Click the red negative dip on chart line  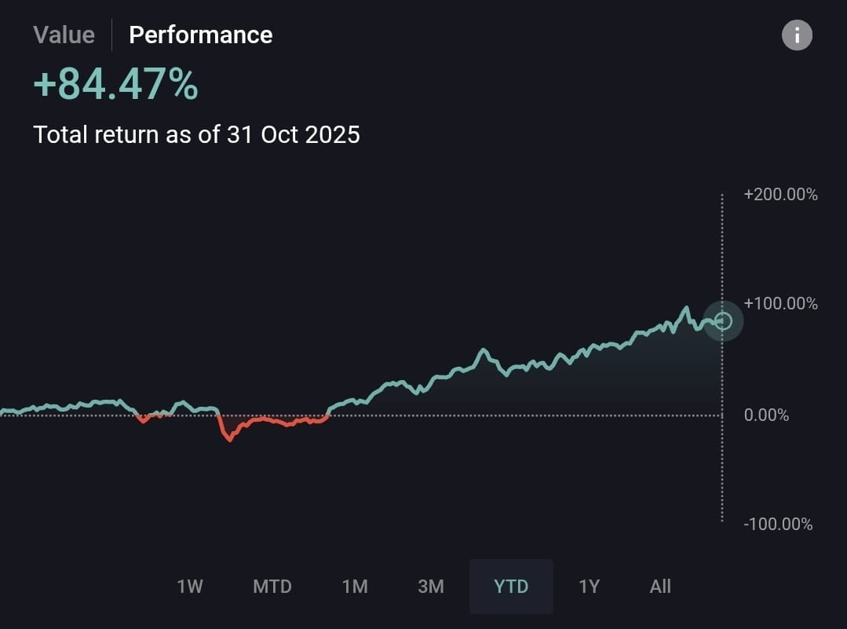[x=229, y=438]
